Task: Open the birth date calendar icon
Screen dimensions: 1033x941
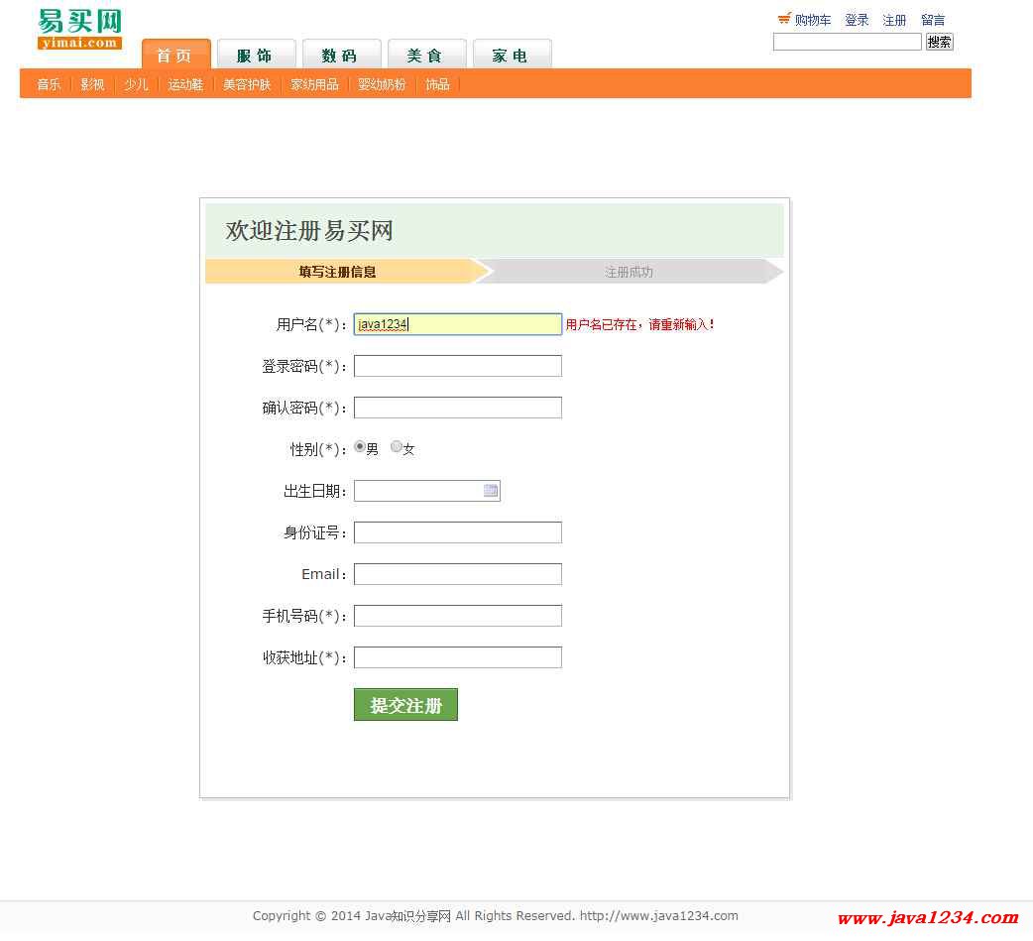Action: (490, 491)
